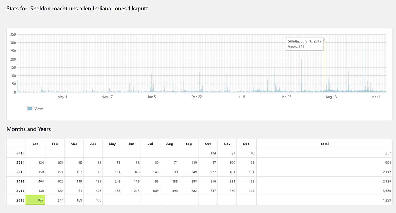Click the Apr column header
Image resolution: width=396 pixels, height=213 pixels.
(x=93, y=144)
